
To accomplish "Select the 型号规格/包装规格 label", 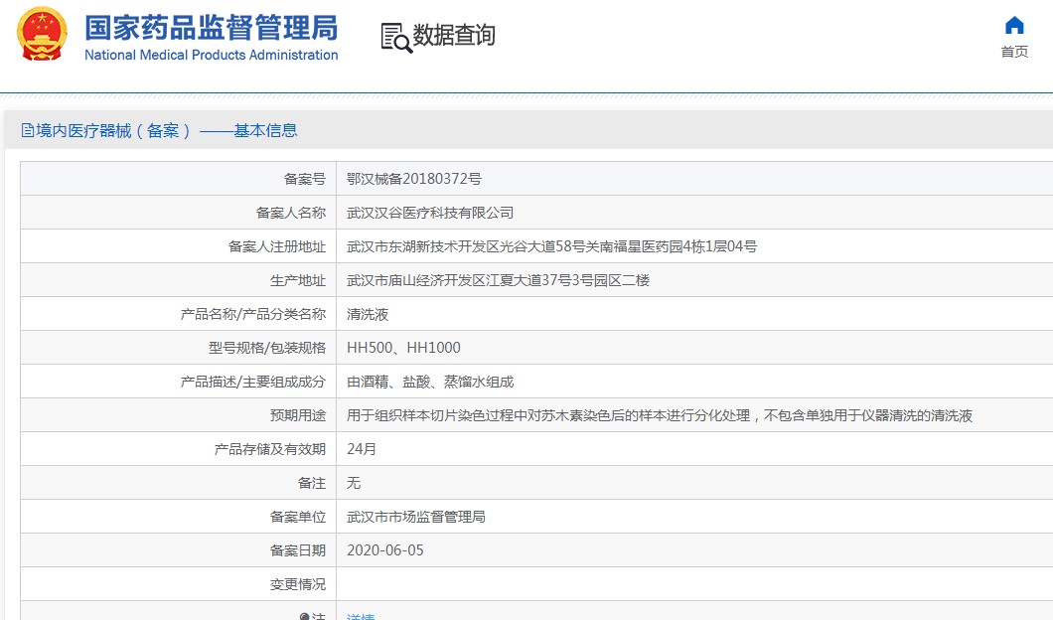I will (x=267, y=348).
